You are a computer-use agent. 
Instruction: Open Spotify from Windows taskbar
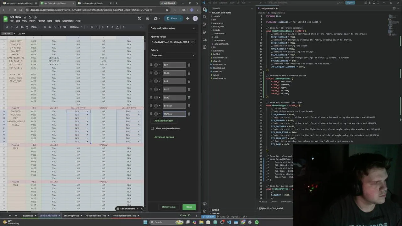coord(257,222)
